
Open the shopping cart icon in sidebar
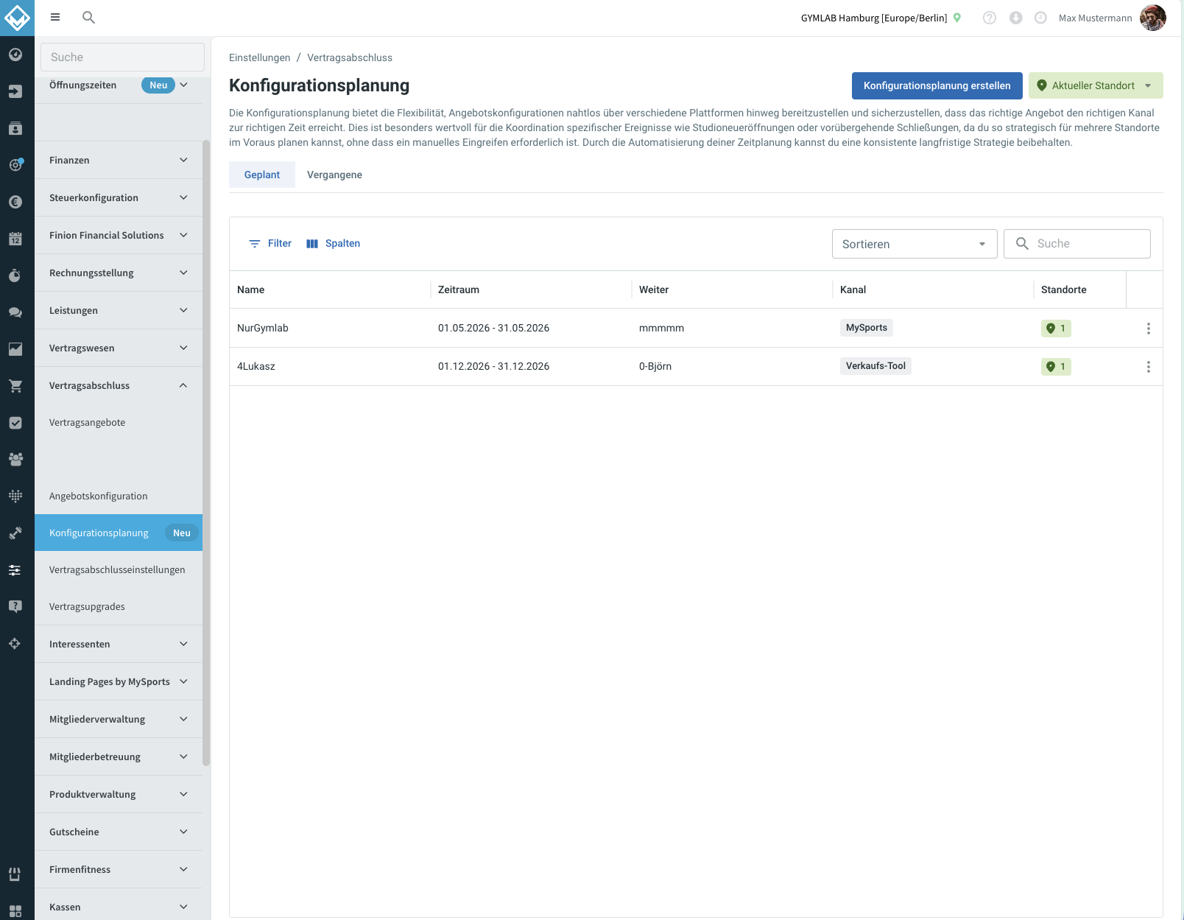[x=15, y=386]
